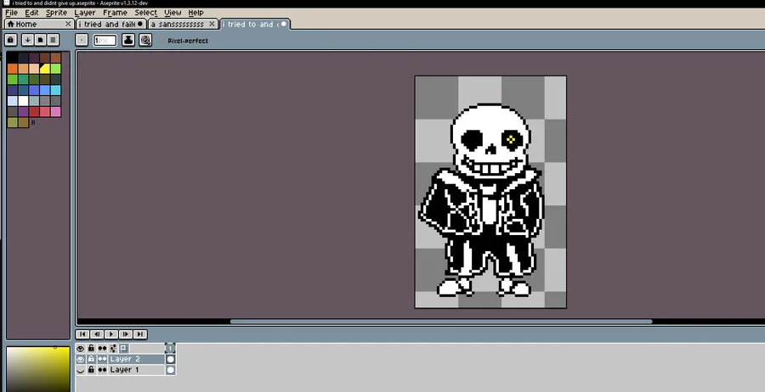Open the Edit menu
The height and width of the screenshot is (392, 765).
pos(31,13)
